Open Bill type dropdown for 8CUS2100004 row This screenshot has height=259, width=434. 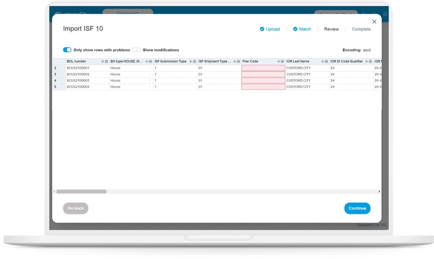pos(150,87)
